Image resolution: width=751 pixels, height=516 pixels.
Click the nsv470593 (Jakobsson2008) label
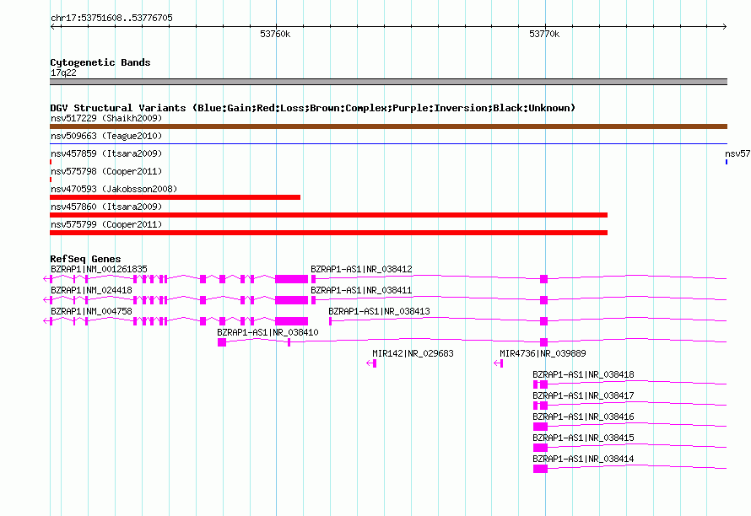[114, 189]
